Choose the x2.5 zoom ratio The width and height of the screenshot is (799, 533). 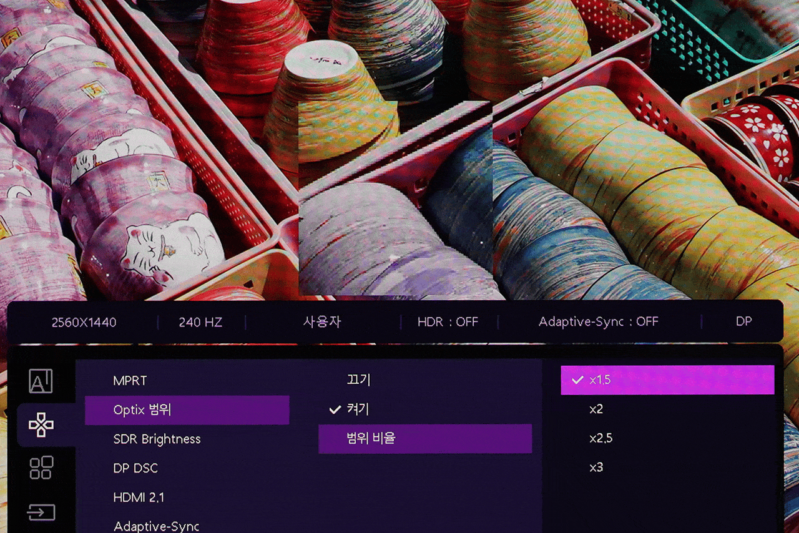(x=600, y=438)
